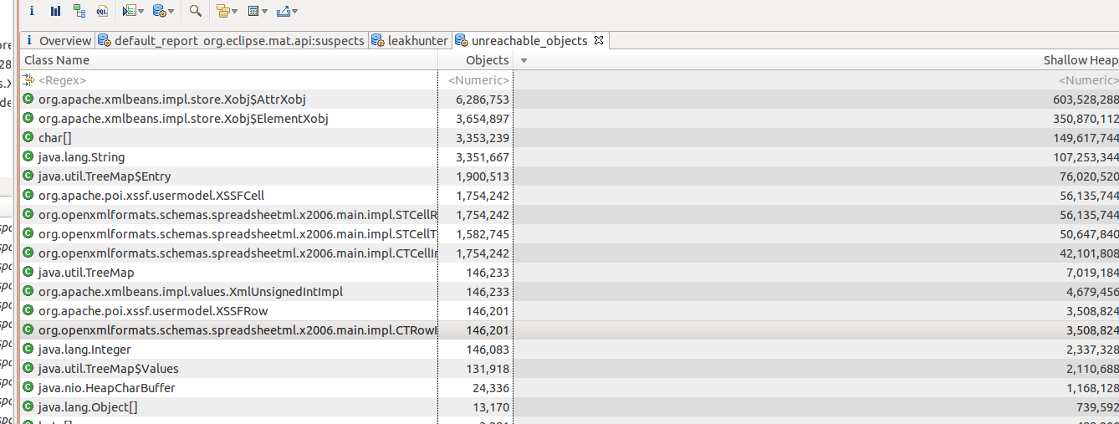1119x424 pixels.
Task: Click the <Numeric> filter under Shallow Heap column
Action: 1088,80
